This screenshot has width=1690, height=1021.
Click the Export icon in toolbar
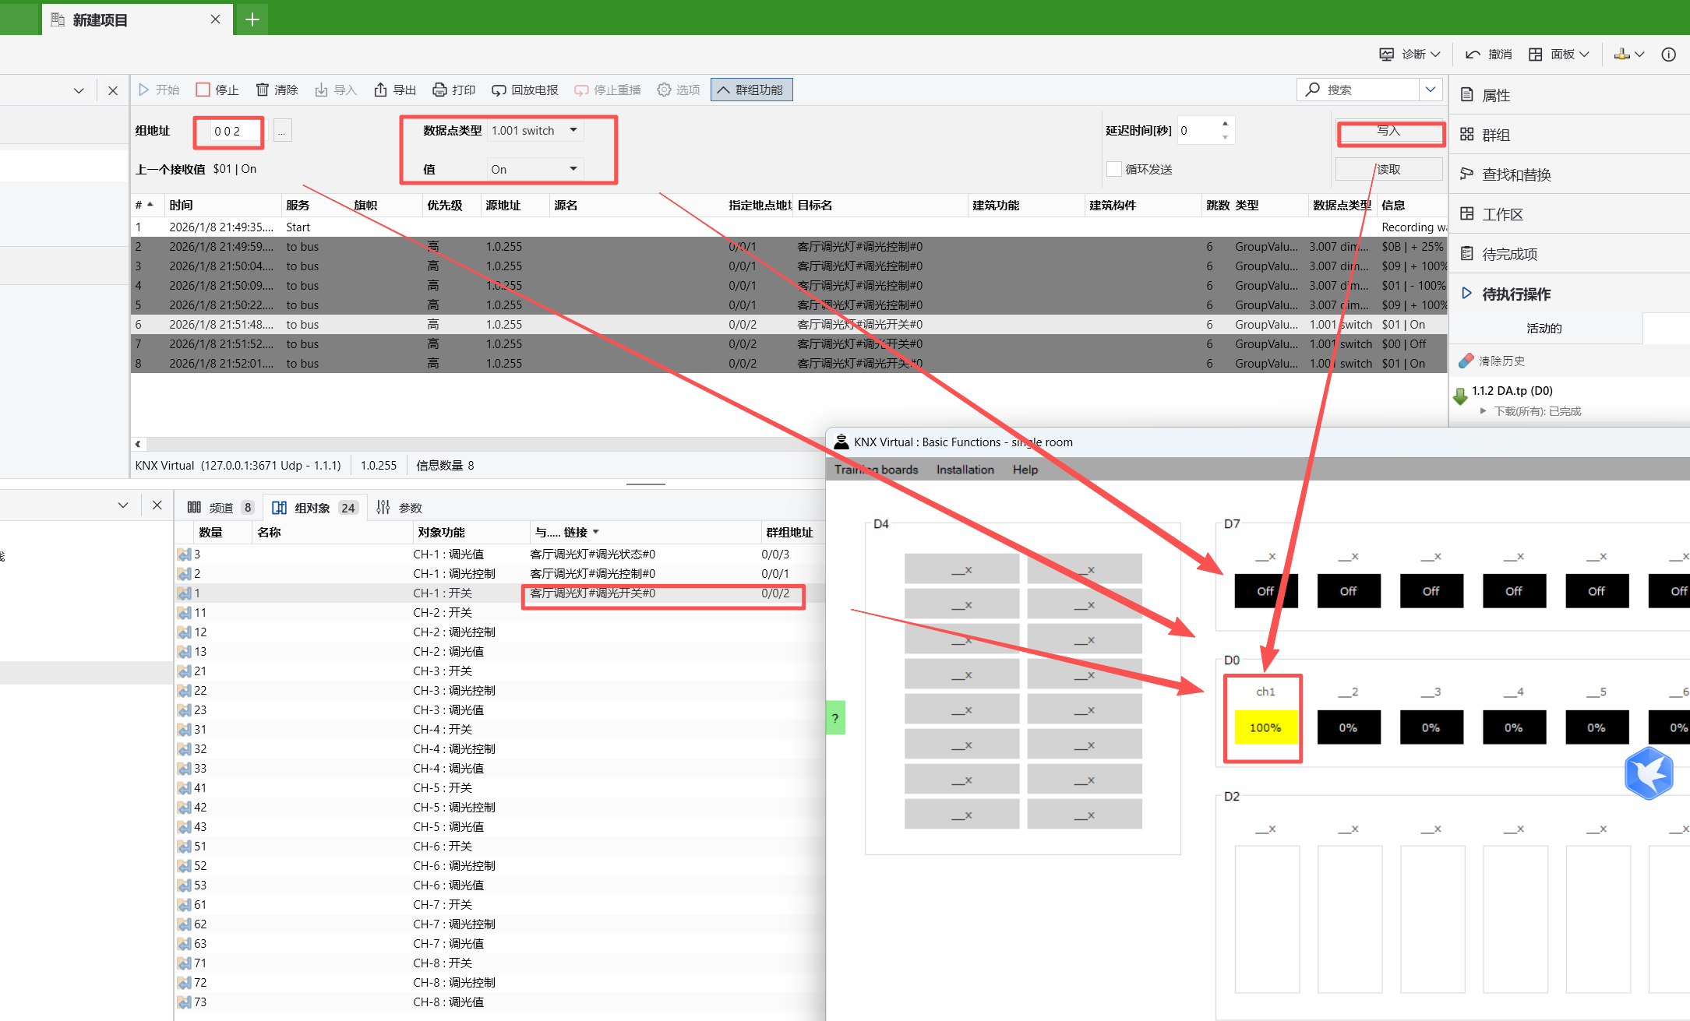coord(380,90)
